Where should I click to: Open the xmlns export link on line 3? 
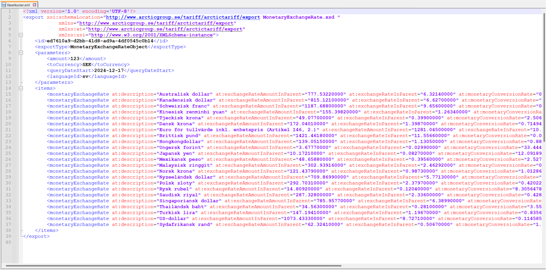pos(156,23)
